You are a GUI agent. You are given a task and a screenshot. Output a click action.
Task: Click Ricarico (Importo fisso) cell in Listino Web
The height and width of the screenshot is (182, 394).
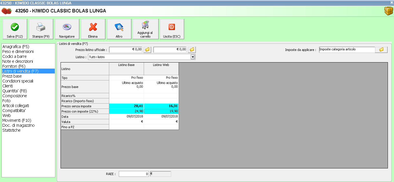tap(161, 101)
